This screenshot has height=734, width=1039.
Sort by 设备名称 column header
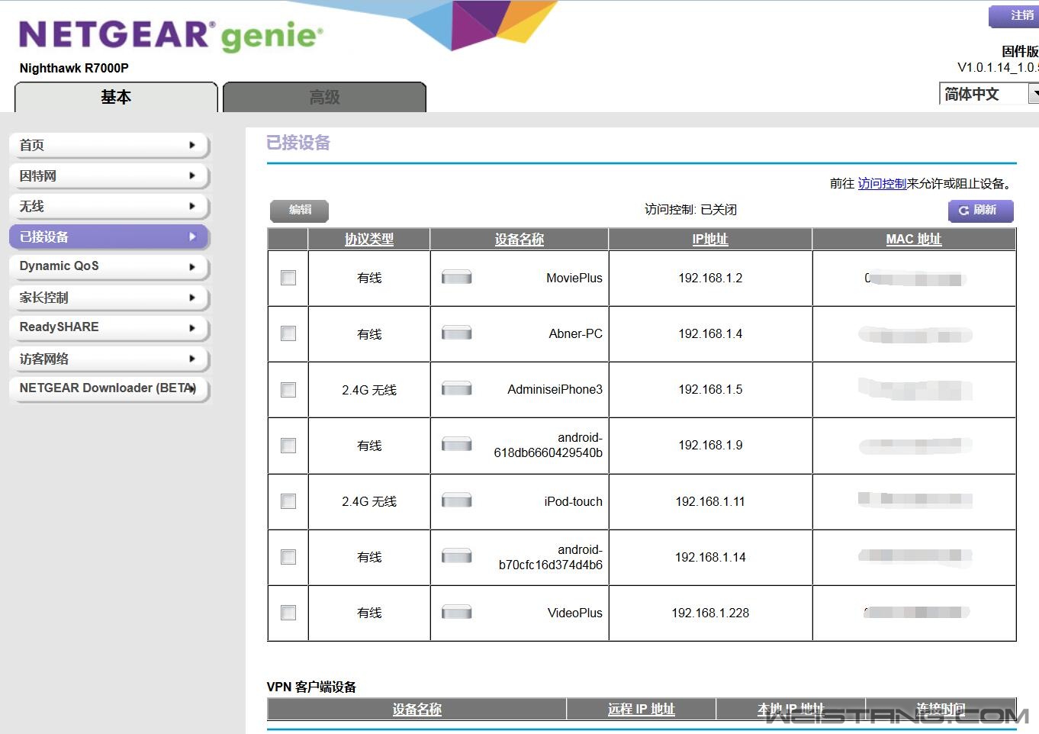tap(519, 239)
